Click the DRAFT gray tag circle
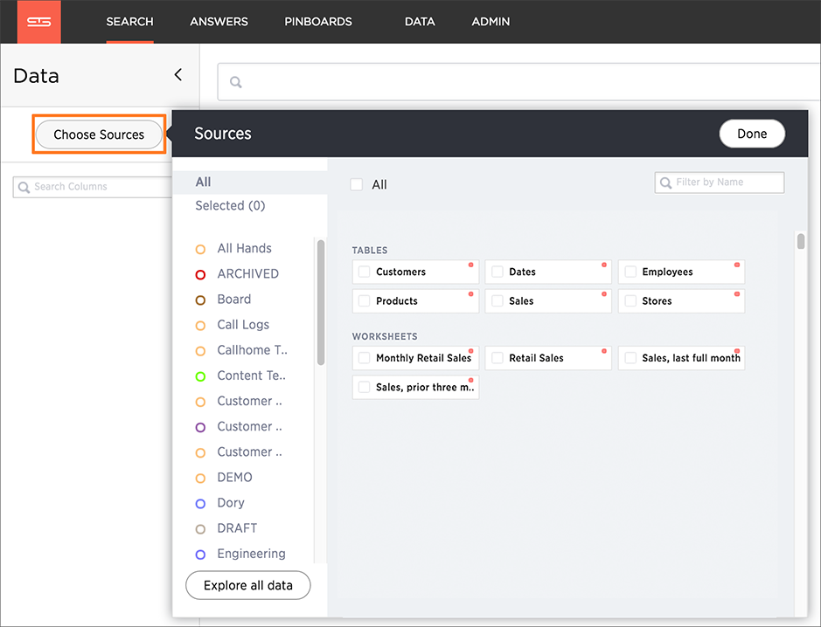Viewport: 821px width, 627px height. (200, 529)
